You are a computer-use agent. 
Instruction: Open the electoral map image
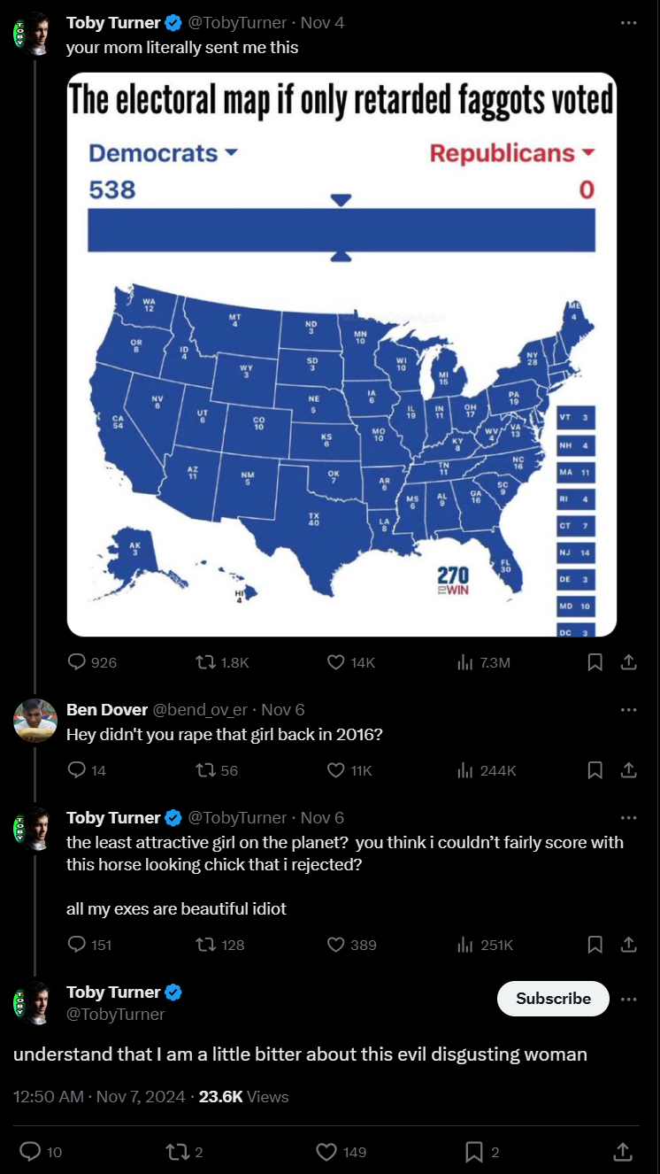coord(342,354)
